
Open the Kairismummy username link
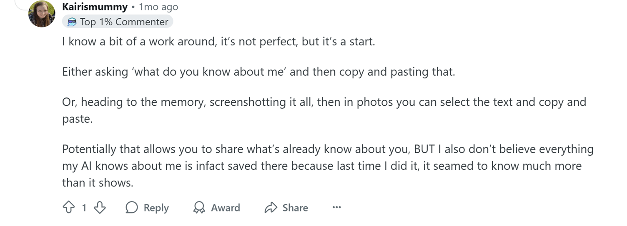click(x=95, y=7)
